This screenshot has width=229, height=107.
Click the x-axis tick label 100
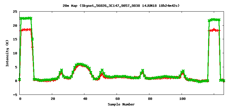pyautogui.click(x=182, y=99)
